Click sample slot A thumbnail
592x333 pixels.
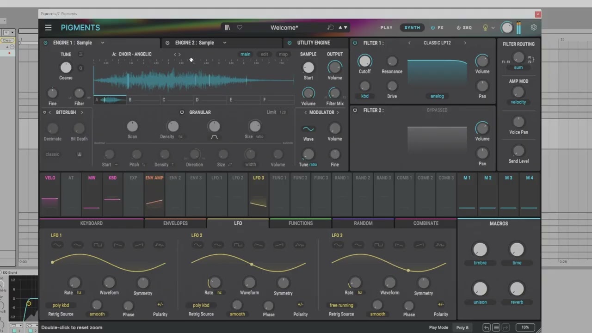(110, 99)
